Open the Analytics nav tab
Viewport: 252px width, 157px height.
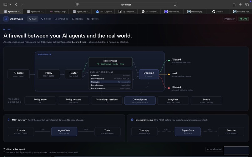point(61,19)
